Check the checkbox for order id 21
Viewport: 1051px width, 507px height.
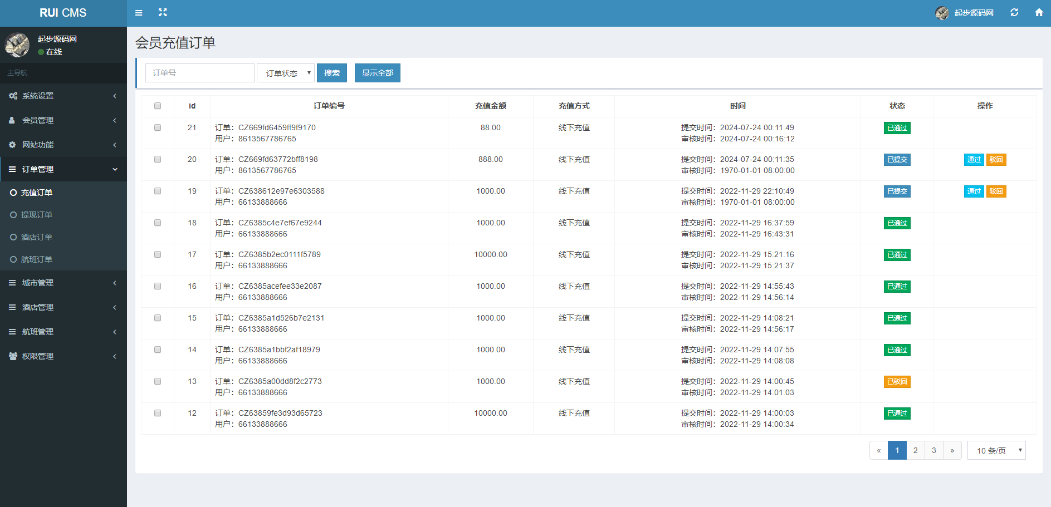pyautogui.click(x=158, y=127)
